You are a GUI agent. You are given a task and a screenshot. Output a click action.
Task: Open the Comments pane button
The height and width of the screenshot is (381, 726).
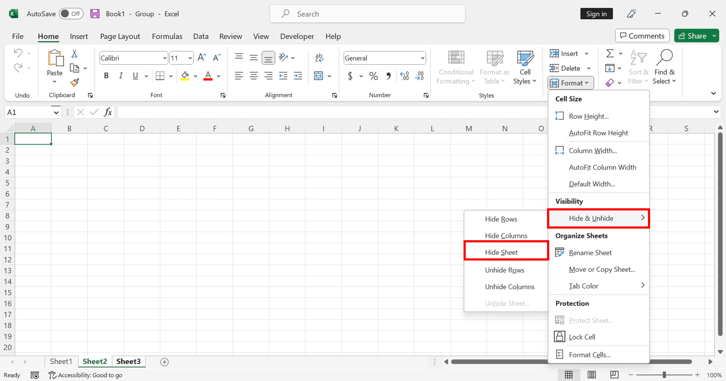[x=643, y=36]
